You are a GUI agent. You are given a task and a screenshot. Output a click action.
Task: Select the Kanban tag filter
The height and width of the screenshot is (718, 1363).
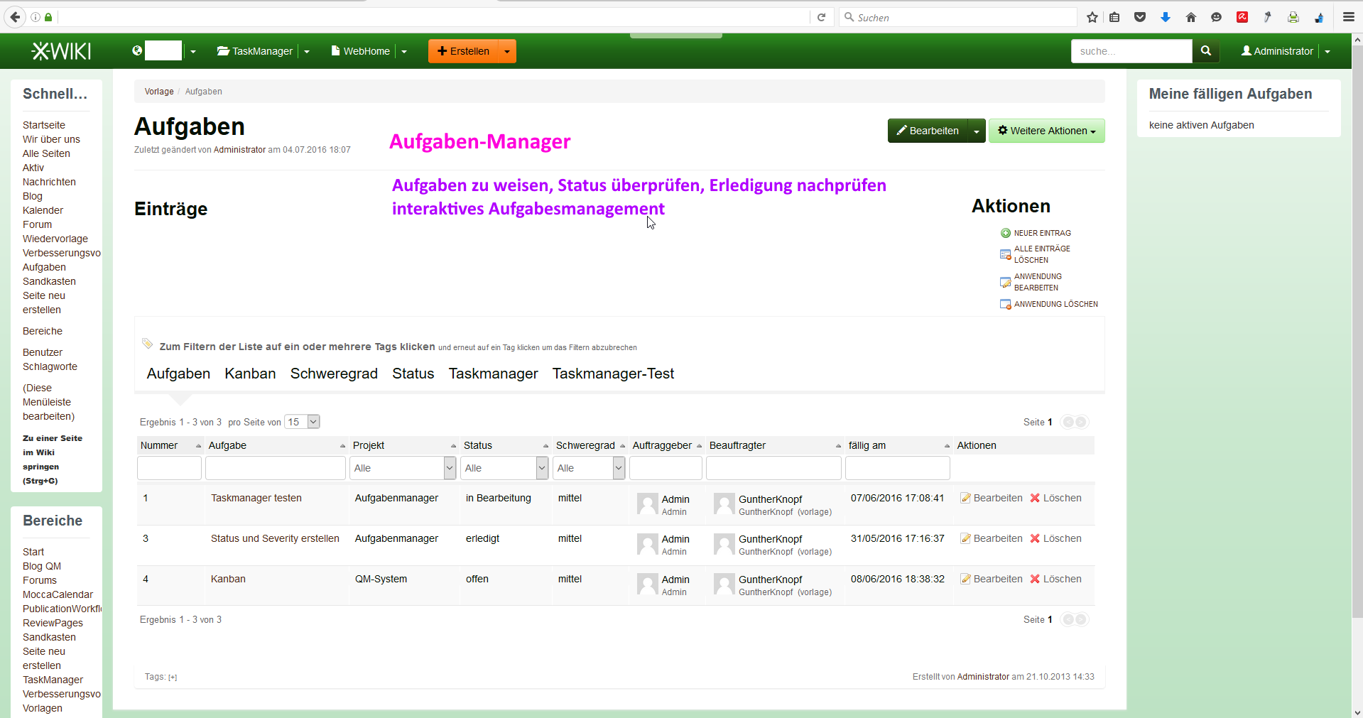click(x=250, y=374)
